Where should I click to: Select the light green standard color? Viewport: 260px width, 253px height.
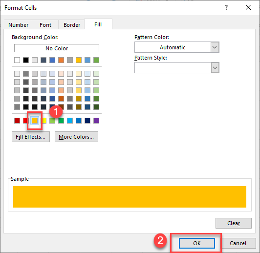coord(52,121)
